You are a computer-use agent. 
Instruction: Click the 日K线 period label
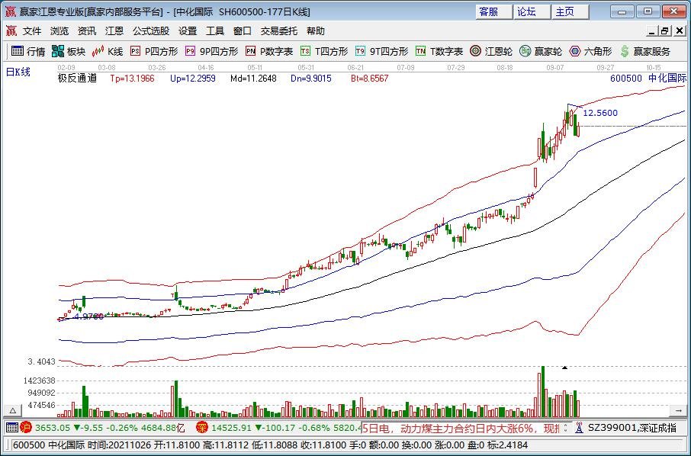pos(18,72)
